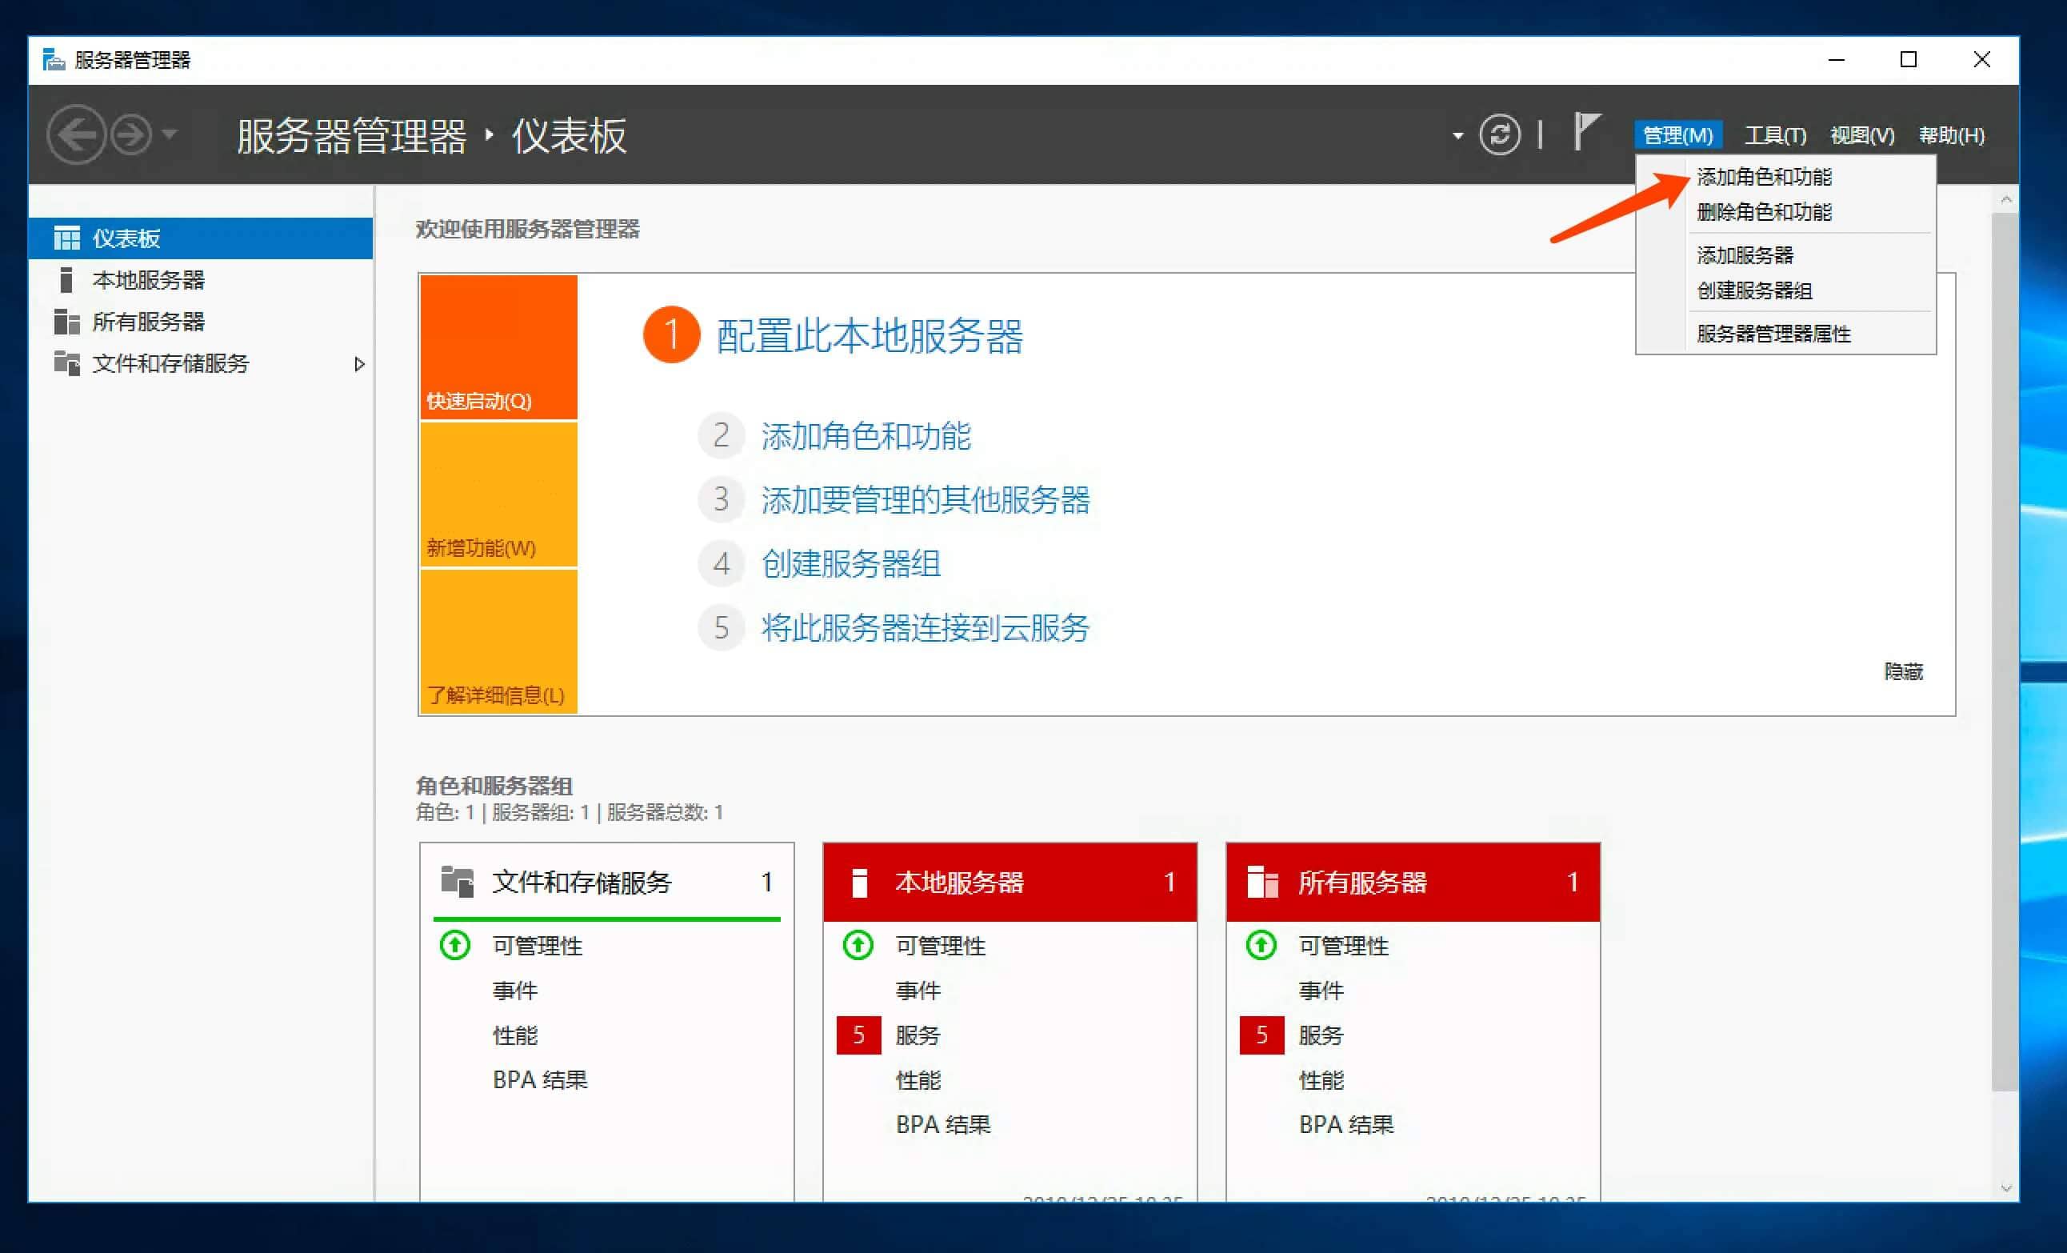Image resolution: width=2067 pixels, height=1253 pixels.
Task: Select 仪表板 in the sidebar
Action: tap(201, 238)
